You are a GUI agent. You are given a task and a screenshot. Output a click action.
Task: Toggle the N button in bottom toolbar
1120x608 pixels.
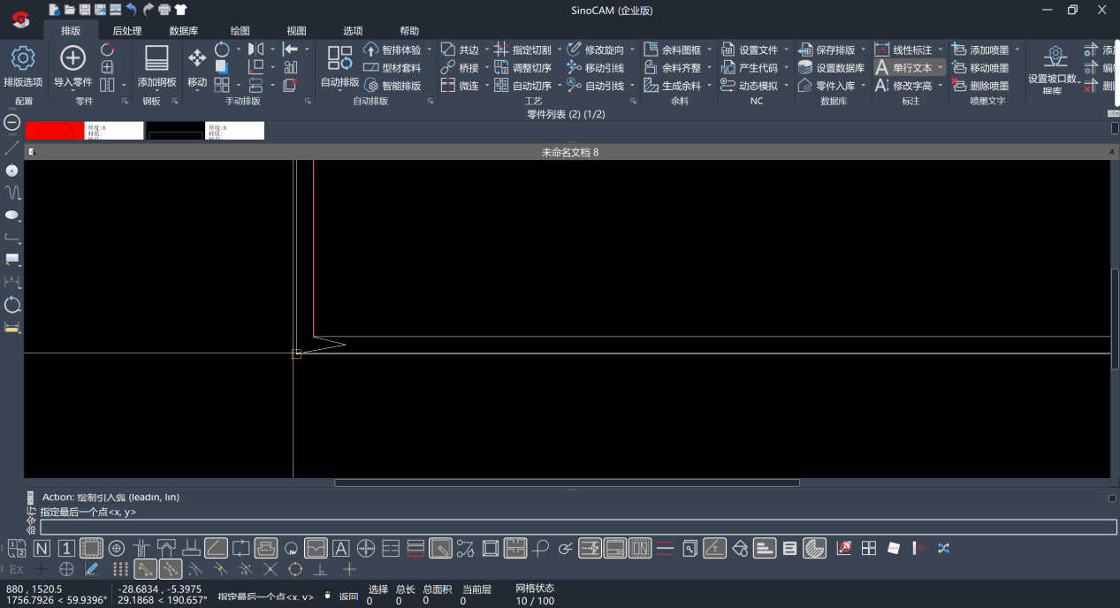click(x=42, y=548)
